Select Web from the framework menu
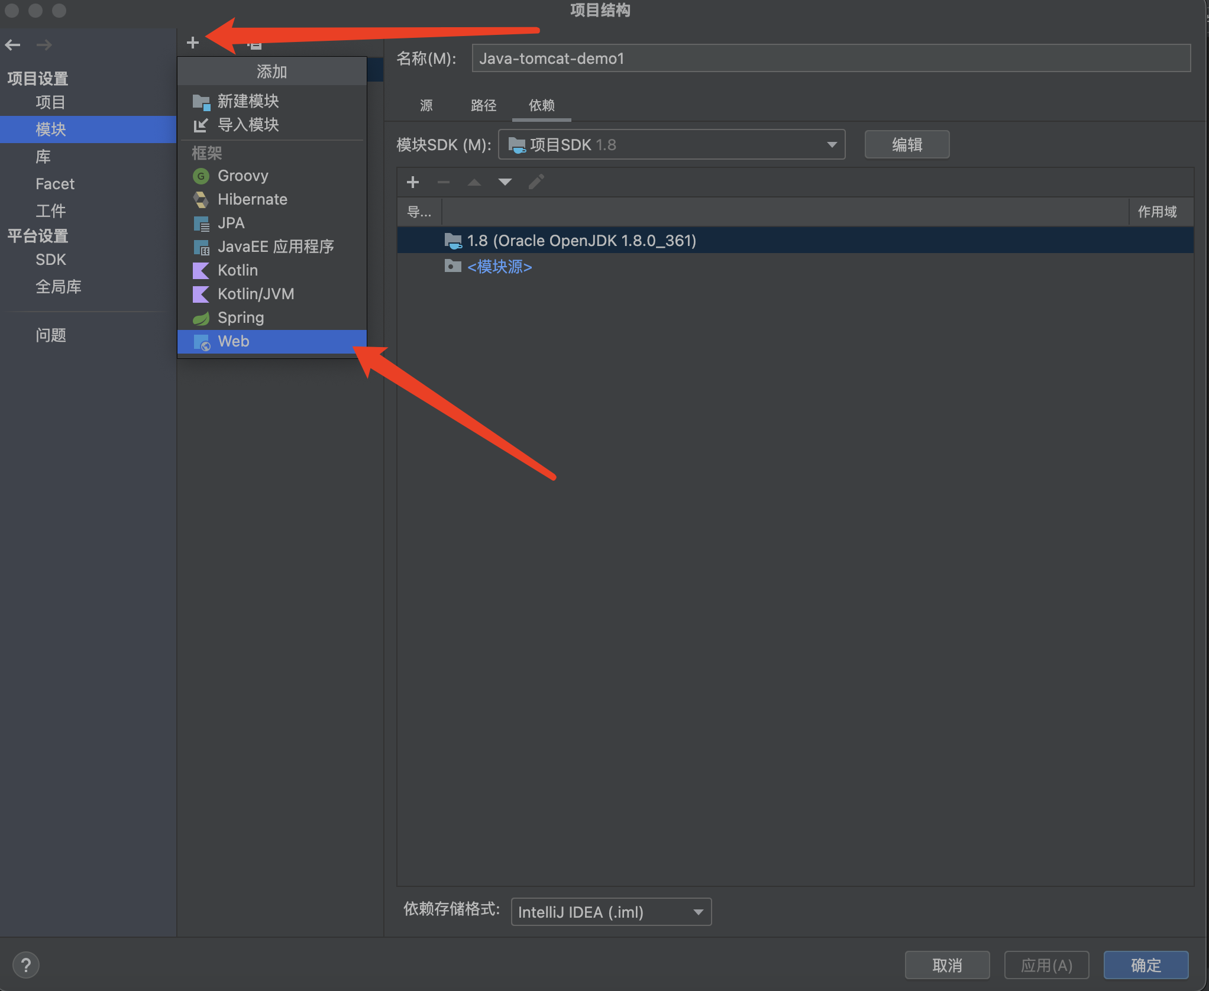The width and height of the screenshot is (1209, 991). coord(234,341)
